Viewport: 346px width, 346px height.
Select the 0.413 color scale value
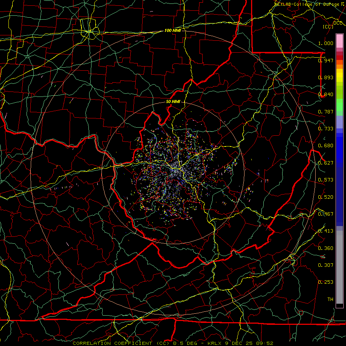(326, 231)
